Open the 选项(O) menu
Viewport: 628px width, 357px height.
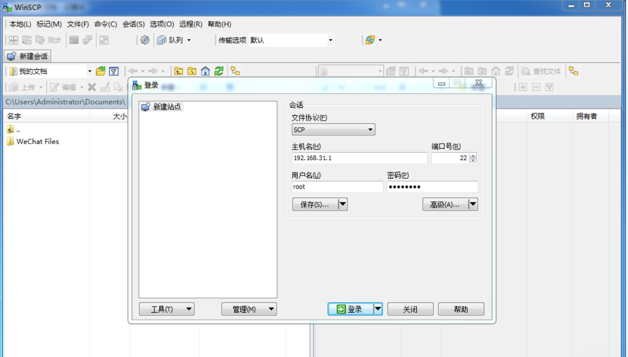[x=162, y=24]
